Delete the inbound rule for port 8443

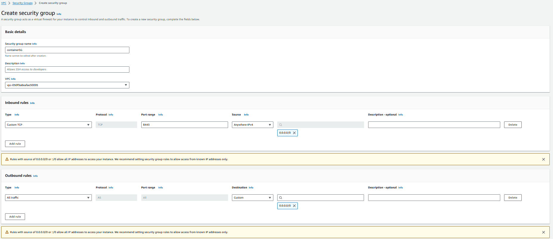click(x=513, y=125)
